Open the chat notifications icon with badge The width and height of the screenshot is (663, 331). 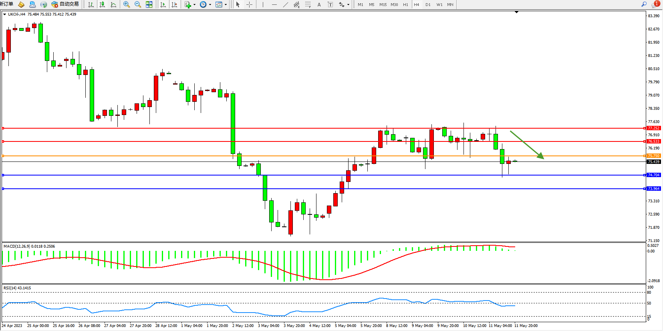coord(655,4)
